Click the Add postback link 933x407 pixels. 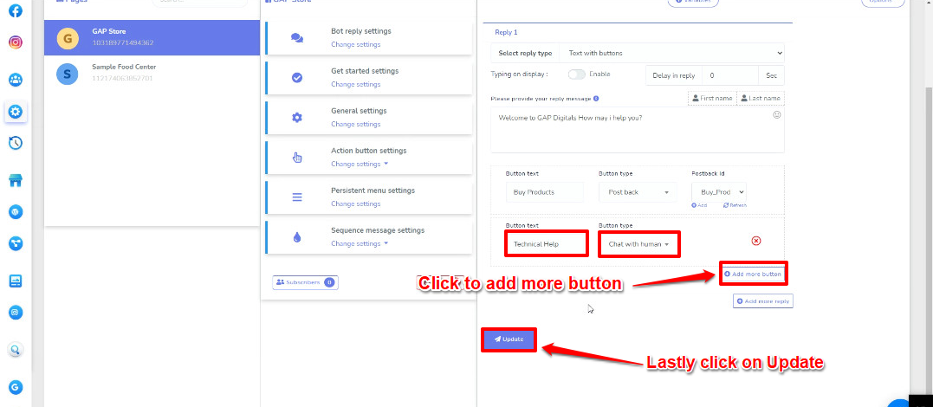pos(700,205)
